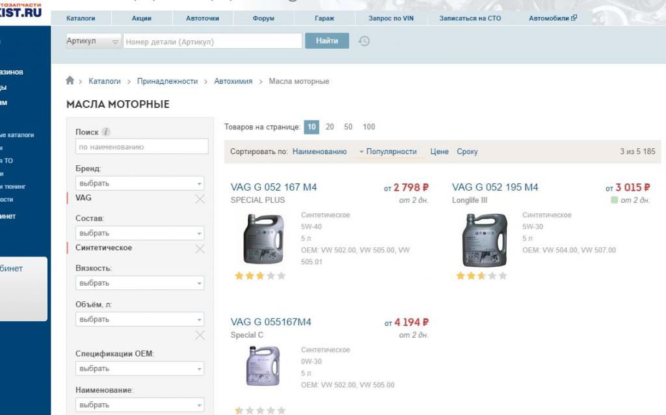
Task: Go to Каталоги breadcrumb link
Action: pos(105,81)
